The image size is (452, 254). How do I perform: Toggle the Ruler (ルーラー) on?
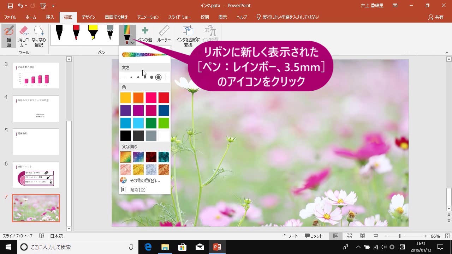click(x=164, y=34)
